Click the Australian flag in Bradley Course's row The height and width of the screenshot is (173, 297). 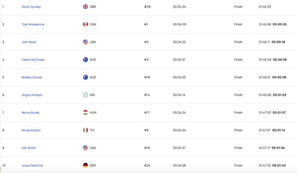coord(86,77)
